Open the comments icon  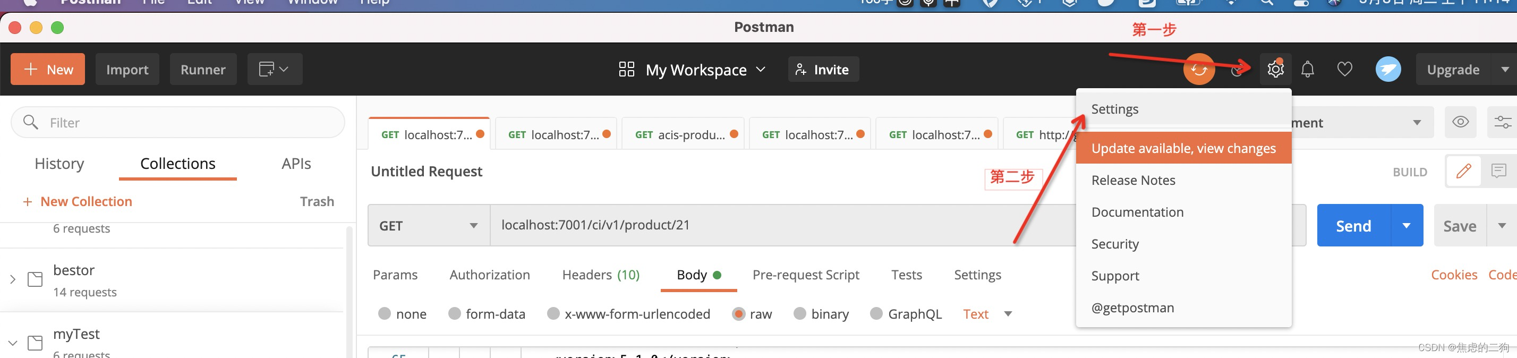tap(1499, 172)
